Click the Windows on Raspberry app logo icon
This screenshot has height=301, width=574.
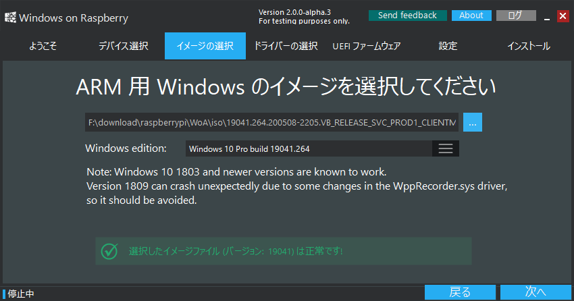point(10,18)
